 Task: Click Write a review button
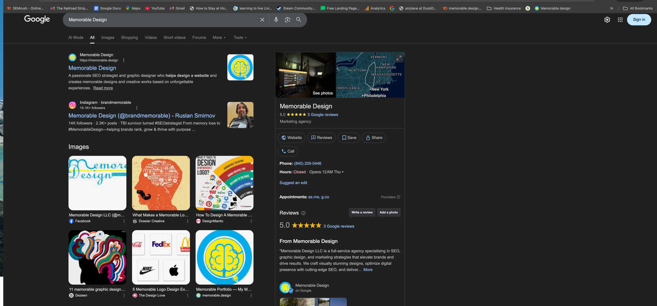click(x=362, y=212)
